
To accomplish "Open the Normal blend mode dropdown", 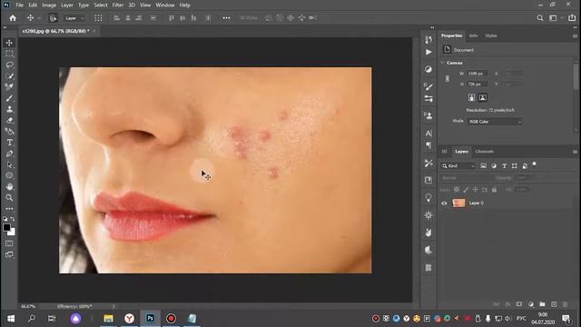I will [466, 178].
